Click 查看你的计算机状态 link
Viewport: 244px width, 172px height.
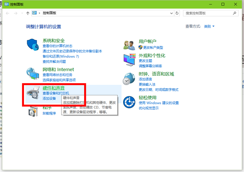point(57,46)
